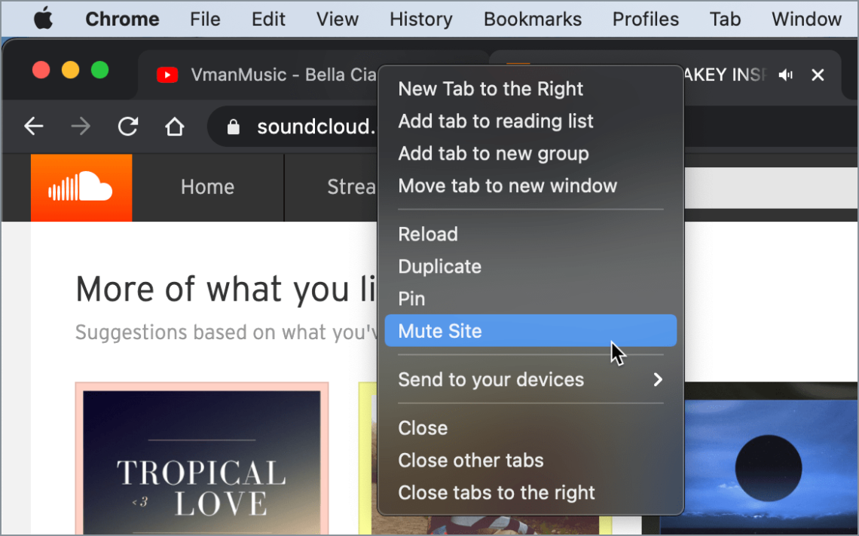Reload the page using the refresh icon
This screenshot has height=536, width=859.
click(127, 127)
